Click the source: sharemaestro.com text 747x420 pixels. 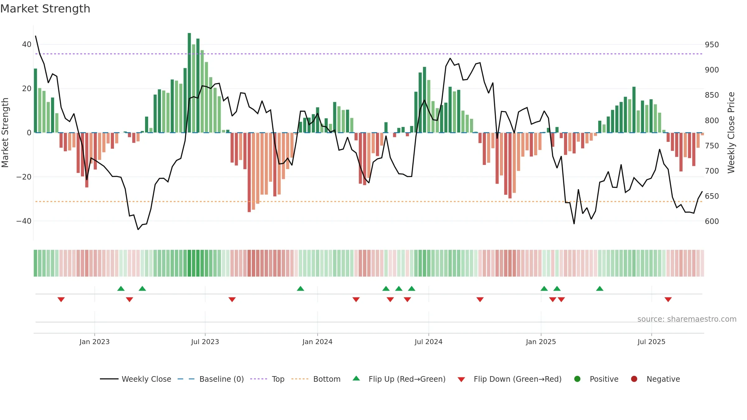click(687, 319)
